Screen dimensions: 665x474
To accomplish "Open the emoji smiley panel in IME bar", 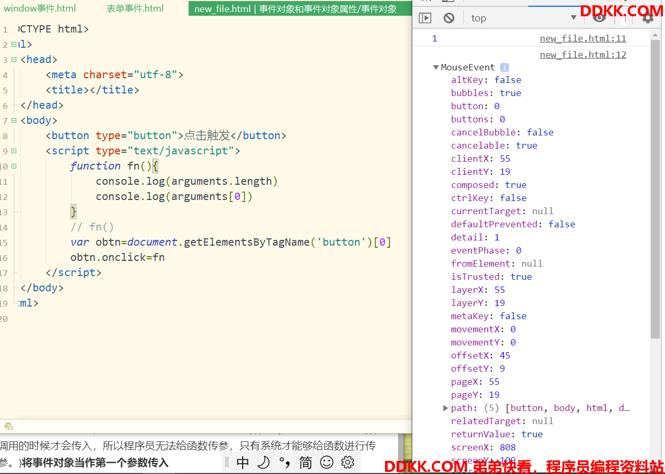I will (x=327, y=462).
